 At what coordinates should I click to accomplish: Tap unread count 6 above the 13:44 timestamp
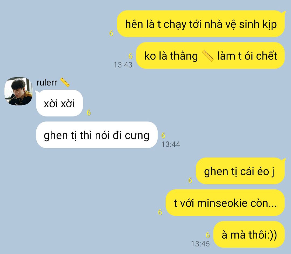(x=163, y=135)
